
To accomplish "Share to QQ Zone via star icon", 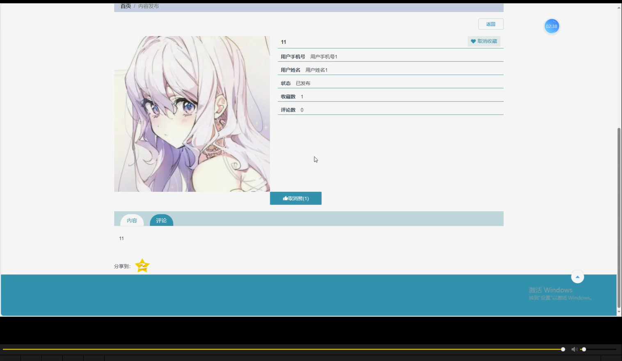I will (142, 265).
